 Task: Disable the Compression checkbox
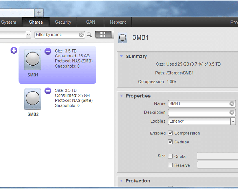(x=170, y=133)
